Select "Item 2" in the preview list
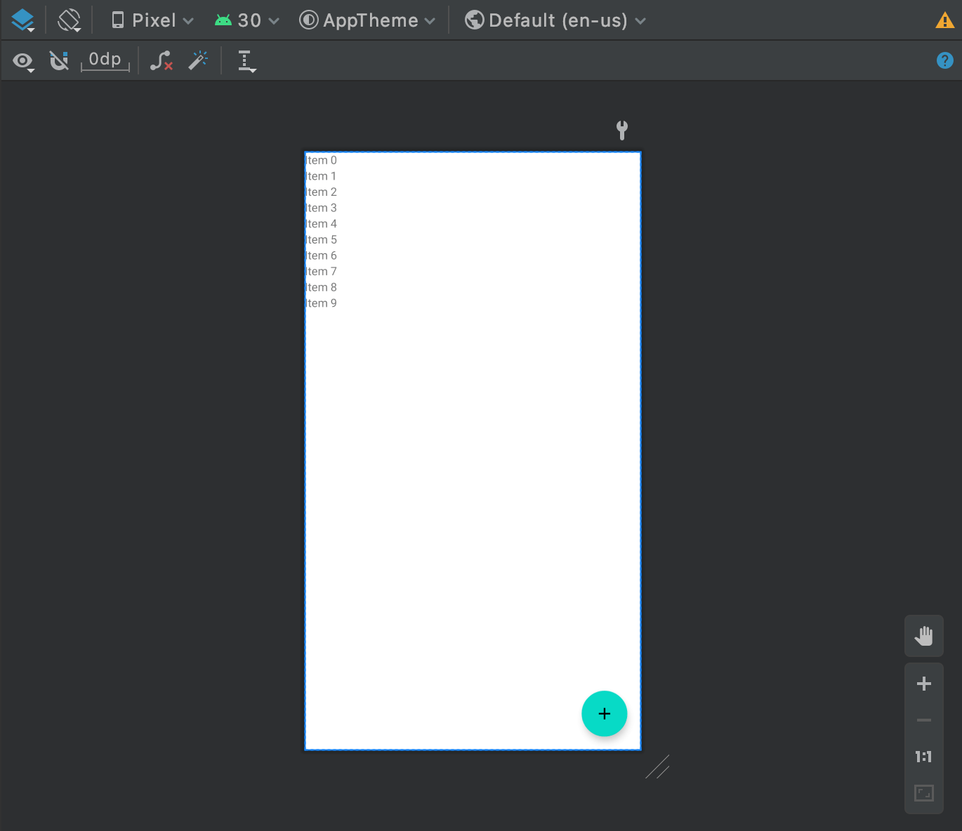The width and height of the screenshot is (962, 831). click(x=322, y=192)
